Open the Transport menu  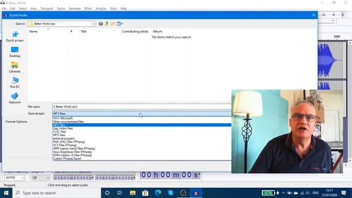[x=47, y=9]
